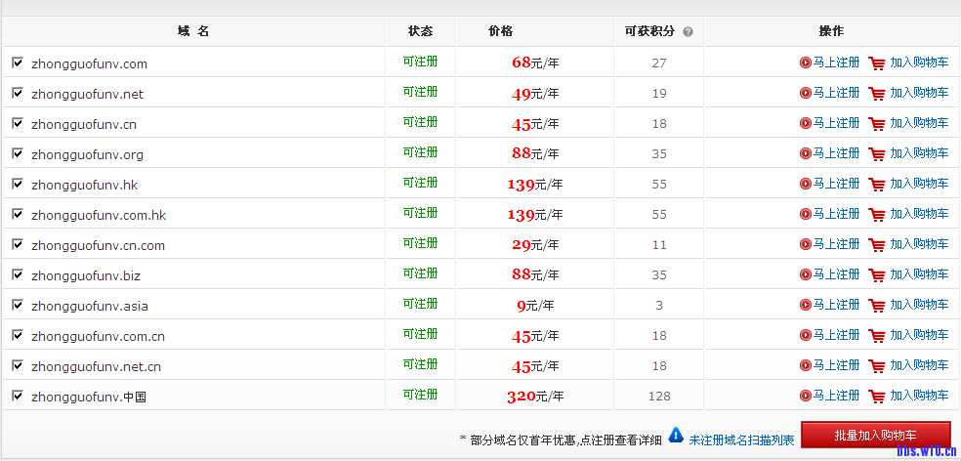The width and height of the screenshot is (961, 461).
Task: Click 加入购物车 for zhongguofunv.net
Action: [x=919, y=93]
